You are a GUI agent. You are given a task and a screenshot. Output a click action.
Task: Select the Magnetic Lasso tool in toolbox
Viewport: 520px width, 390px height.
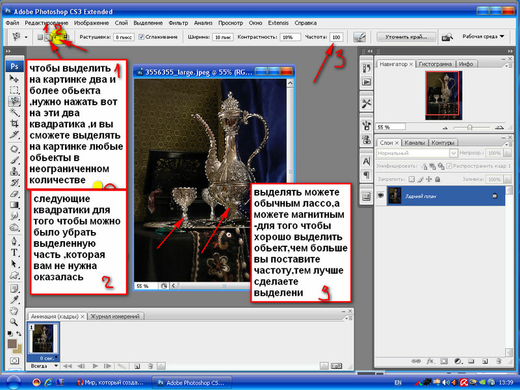click(14, 101)
